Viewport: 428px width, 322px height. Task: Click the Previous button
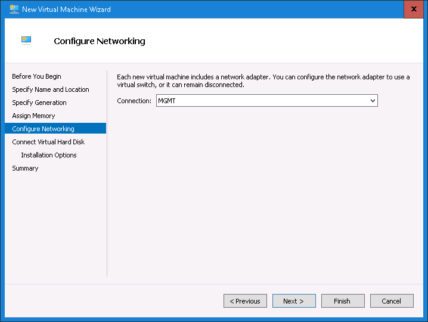pos(245,301)
